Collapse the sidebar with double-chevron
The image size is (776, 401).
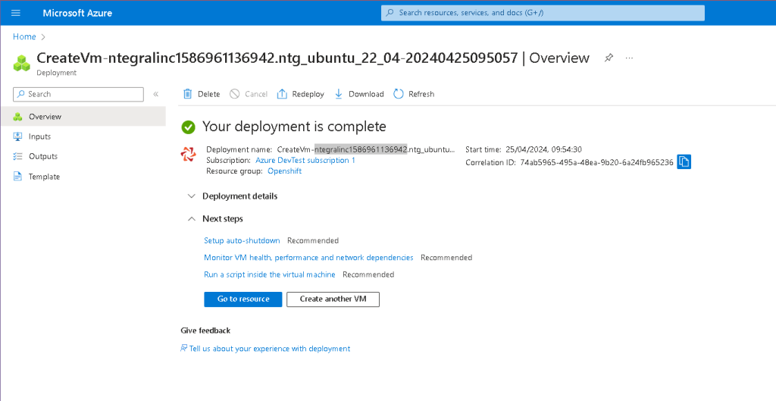click(155, 94)
